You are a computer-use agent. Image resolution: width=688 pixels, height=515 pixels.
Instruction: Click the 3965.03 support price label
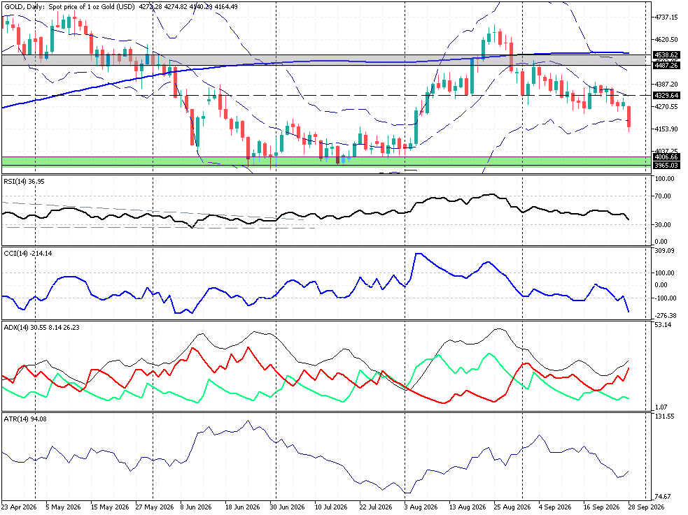click(x=666, y=165)
